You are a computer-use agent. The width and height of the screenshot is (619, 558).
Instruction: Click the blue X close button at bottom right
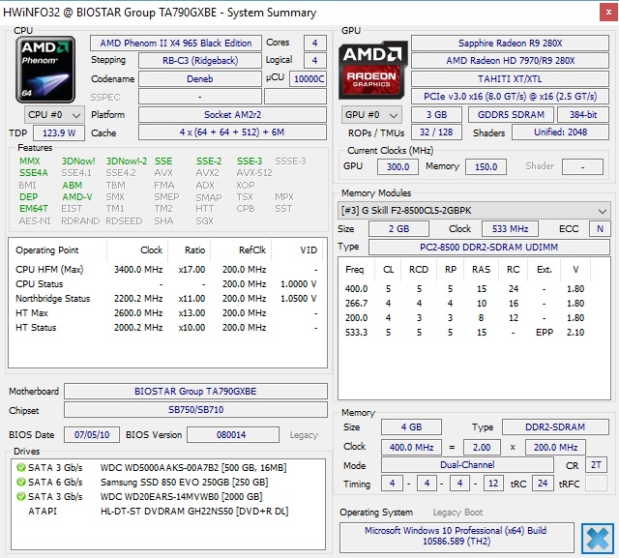coord(597,538)
